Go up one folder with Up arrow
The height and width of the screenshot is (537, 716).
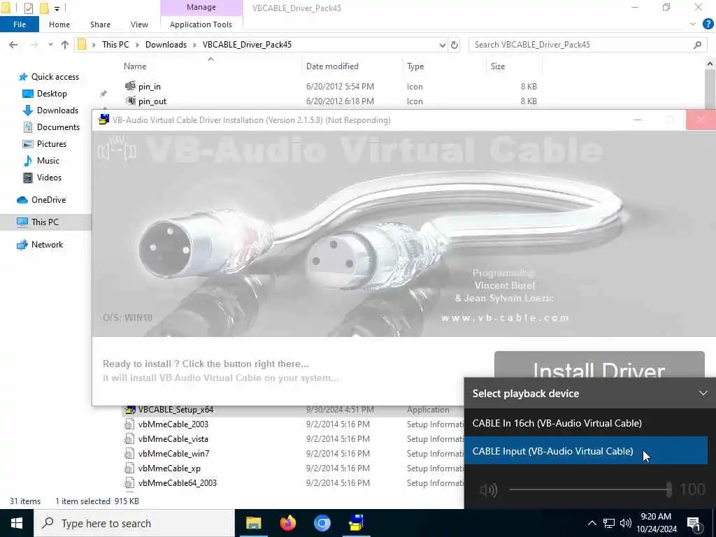click(65, 45)
